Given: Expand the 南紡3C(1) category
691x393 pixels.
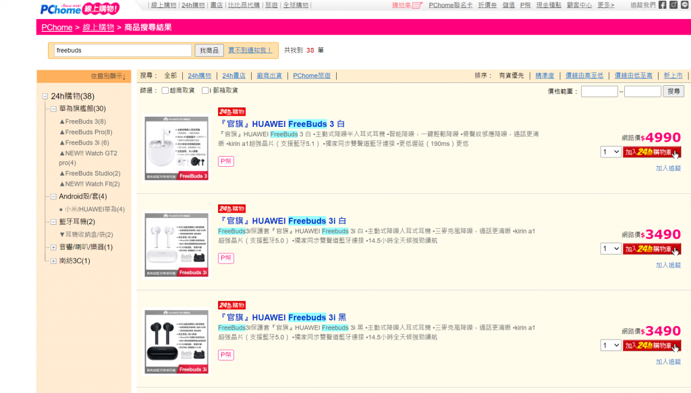Looking at the screenshot, I should tap(53, 261).
